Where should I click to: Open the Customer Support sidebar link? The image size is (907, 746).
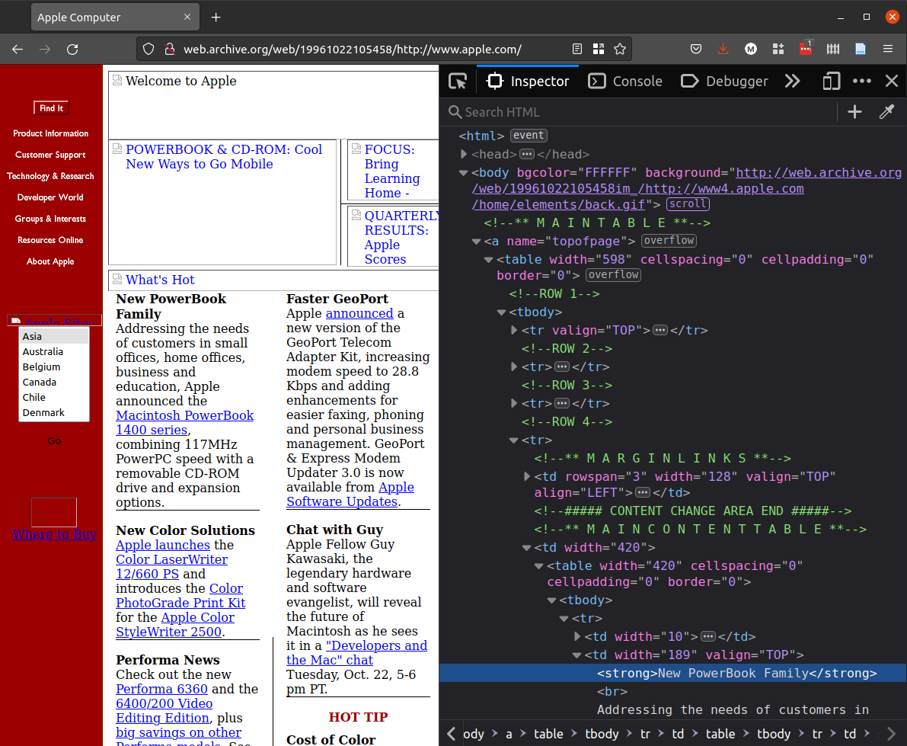pyautogui.click(x=50, y=155)
